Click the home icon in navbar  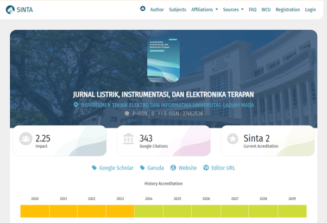click(x=143, y=9)
